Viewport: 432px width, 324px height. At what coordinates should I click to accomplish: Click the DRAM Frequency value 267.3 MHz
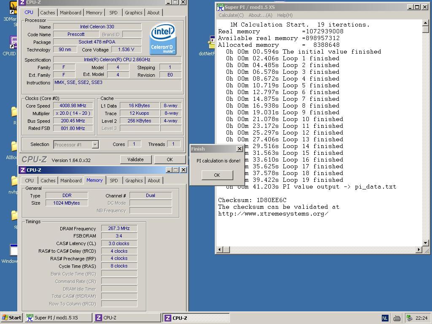[x=119, y=228]
